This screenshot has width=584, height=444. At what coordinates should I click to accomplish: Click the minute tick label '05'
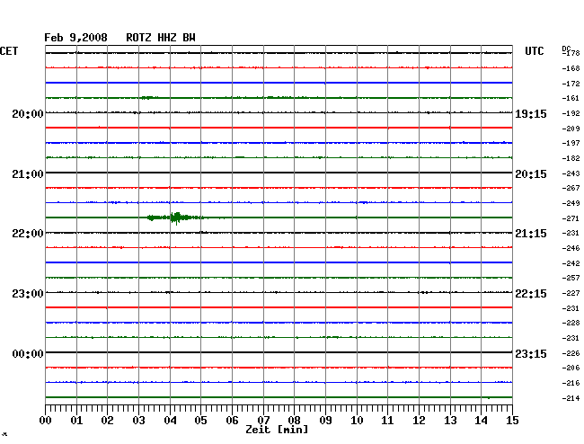coord(200,421)
